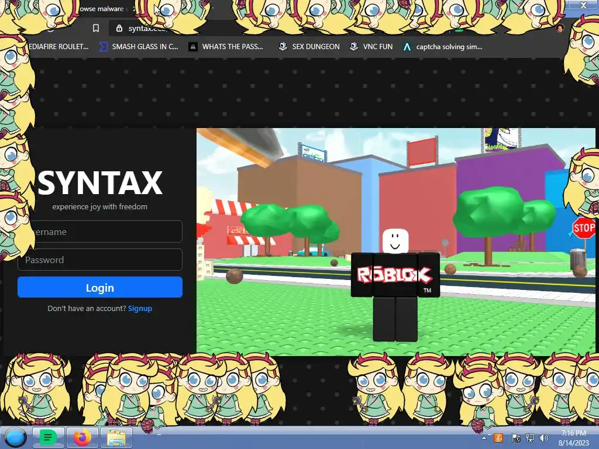Click the network tray icon
This screenshot has width=599, height=449.
(530, 438)
